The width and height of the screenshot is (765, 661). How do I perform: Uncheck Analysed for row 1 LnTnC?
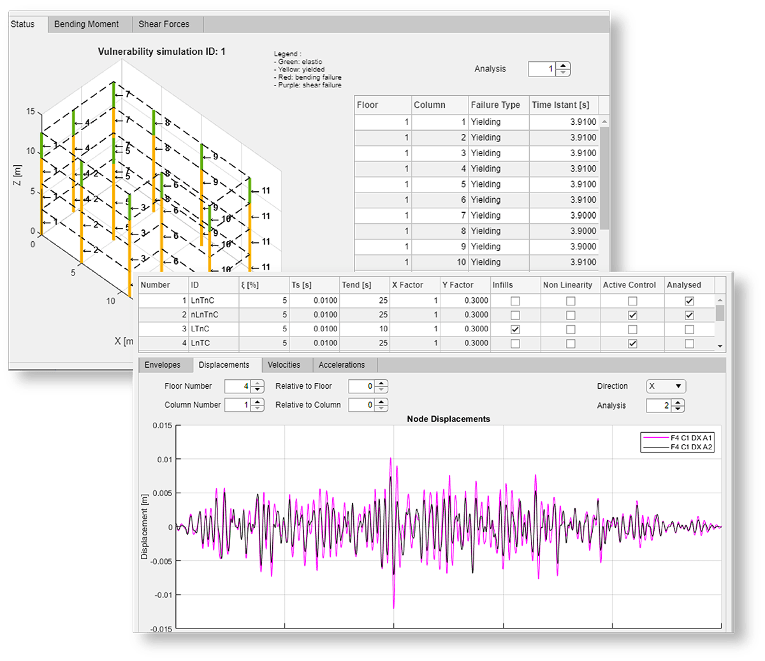tap(689, 301)
